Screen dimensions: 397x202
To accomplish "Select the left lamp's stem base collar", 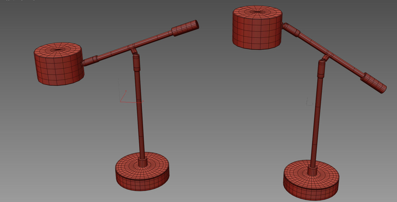I will [x=142, y=162].
